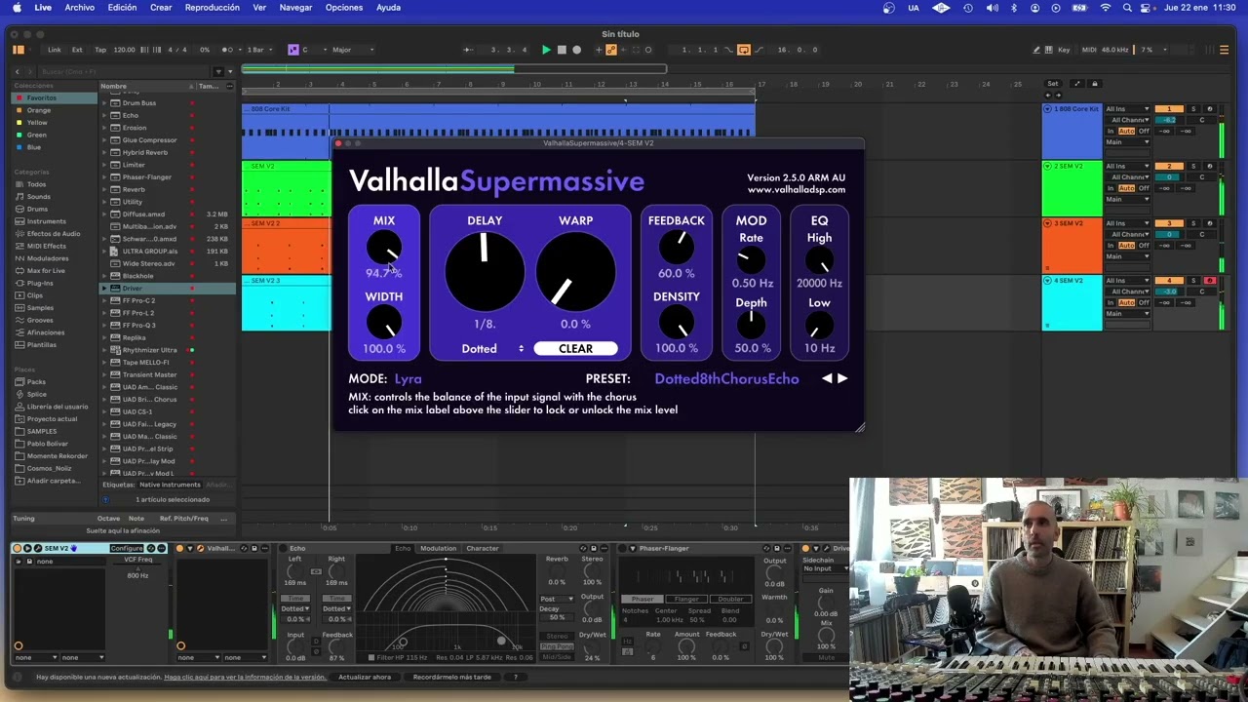Expand the Echo item in the browser

pyautogui.click(x=105, y=115)
